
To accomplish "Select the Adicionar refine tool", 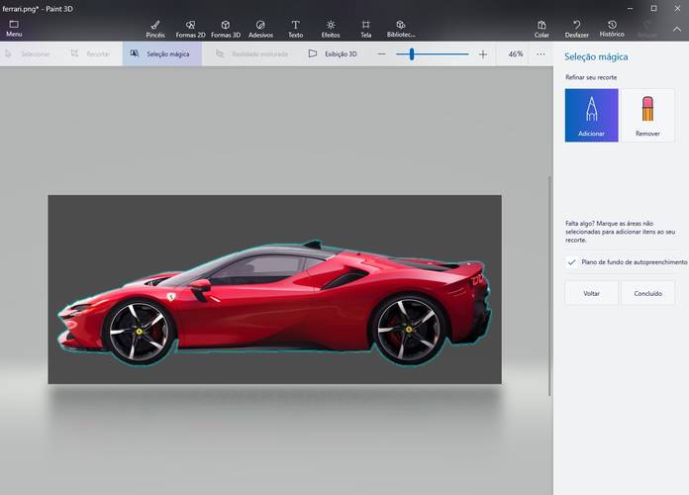I will [x=591, y=115].
